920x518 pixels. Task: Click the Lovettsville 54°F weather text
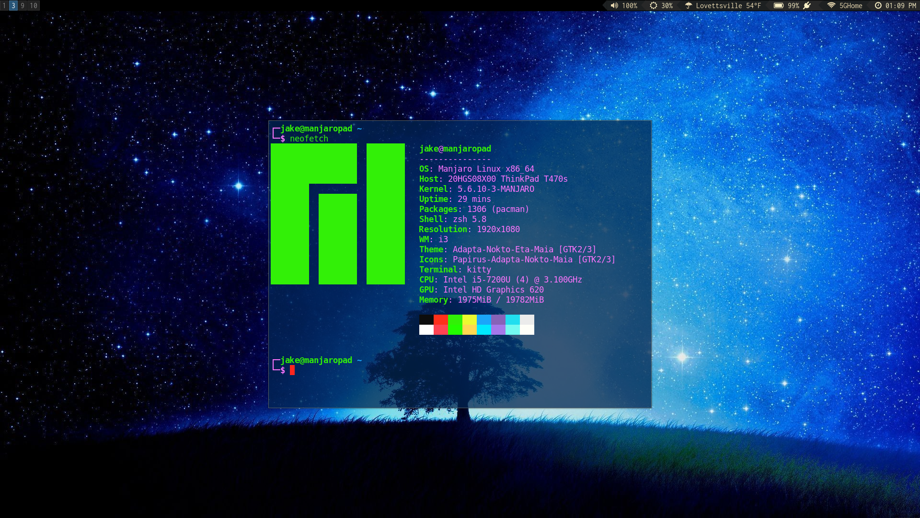pos(728,6)
